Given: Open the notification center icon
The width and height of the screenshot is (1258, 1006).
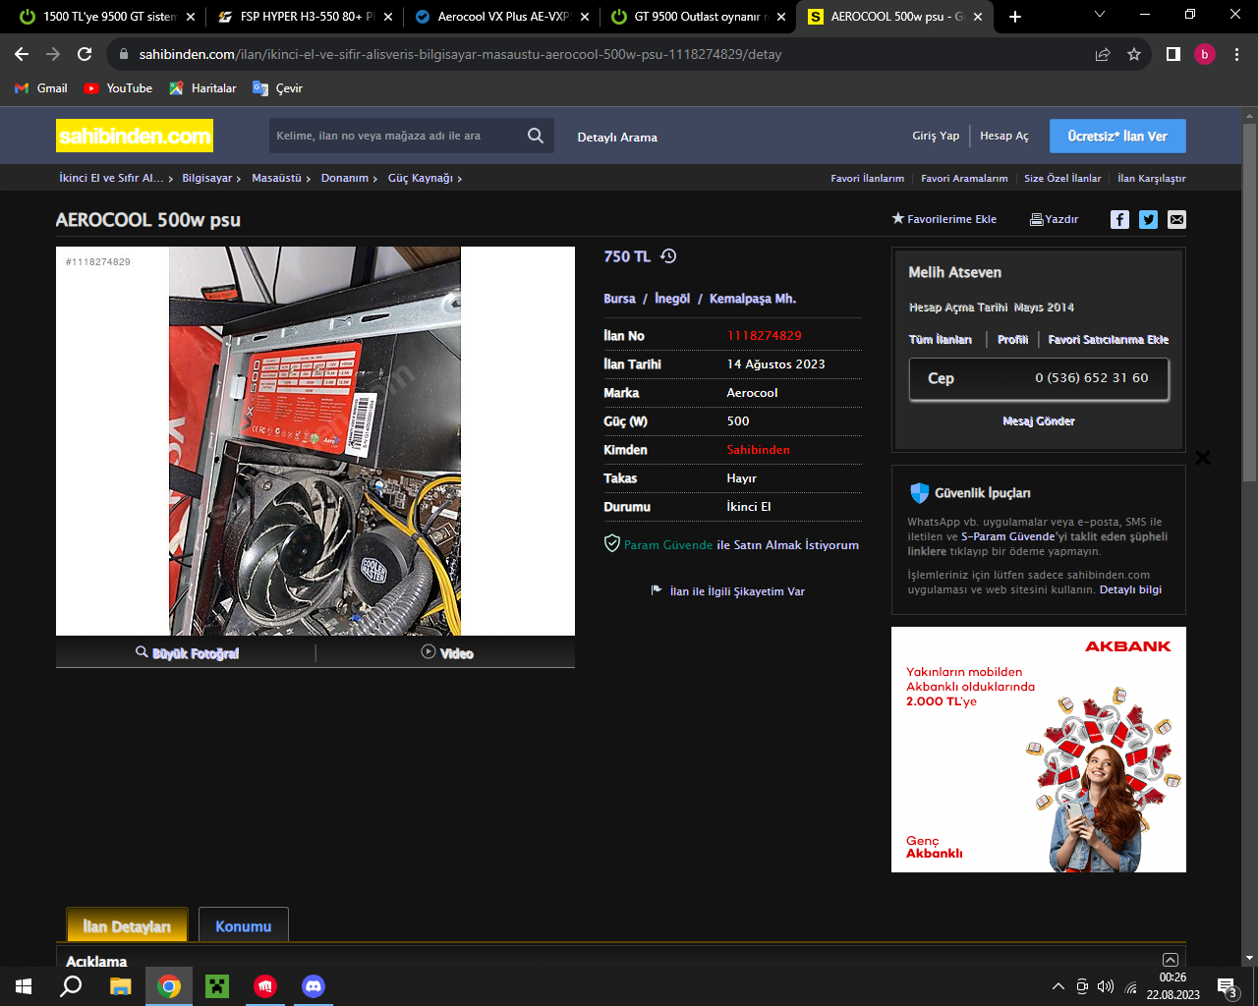Looking at the screenshot, I should point(1228,986).
